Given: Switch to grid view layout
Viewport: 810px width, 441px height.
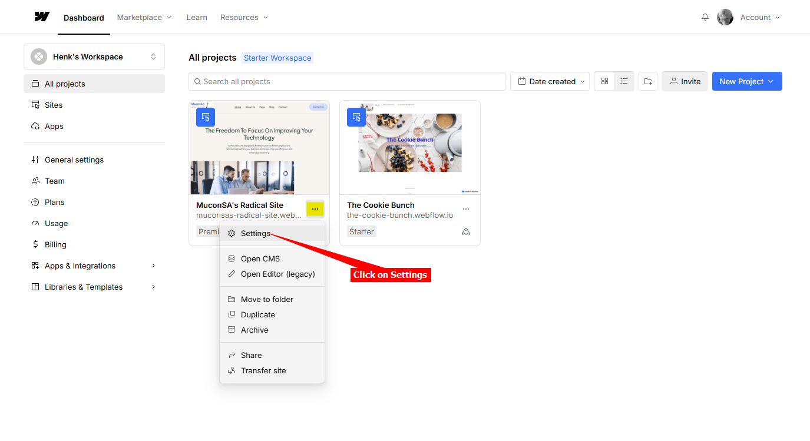Looking at the screenshot, I should pos(604,81).
